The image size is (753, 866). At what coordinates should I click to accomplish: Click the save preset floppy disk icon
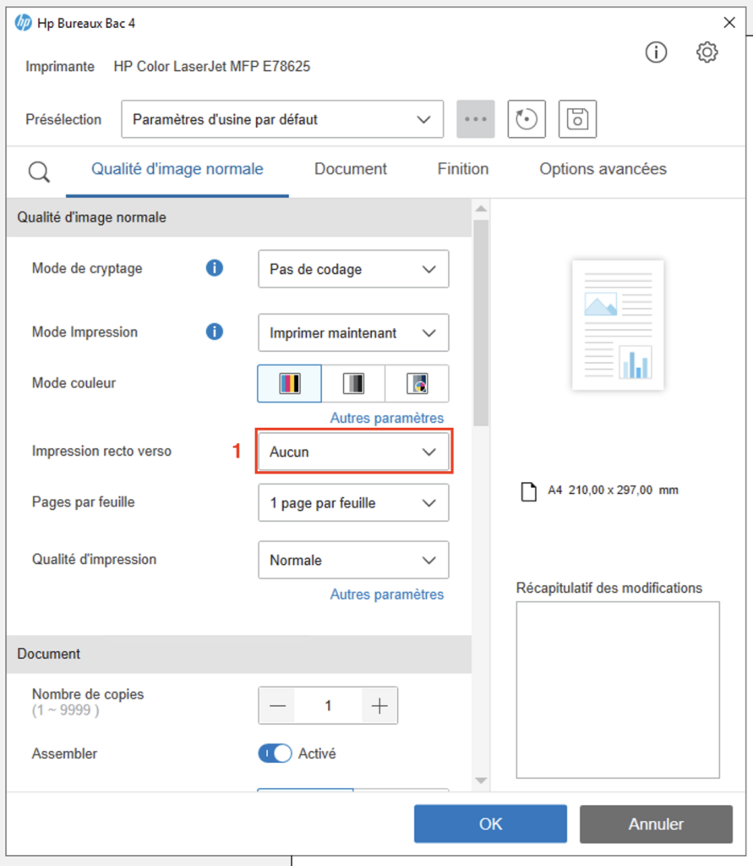point(577,119)
